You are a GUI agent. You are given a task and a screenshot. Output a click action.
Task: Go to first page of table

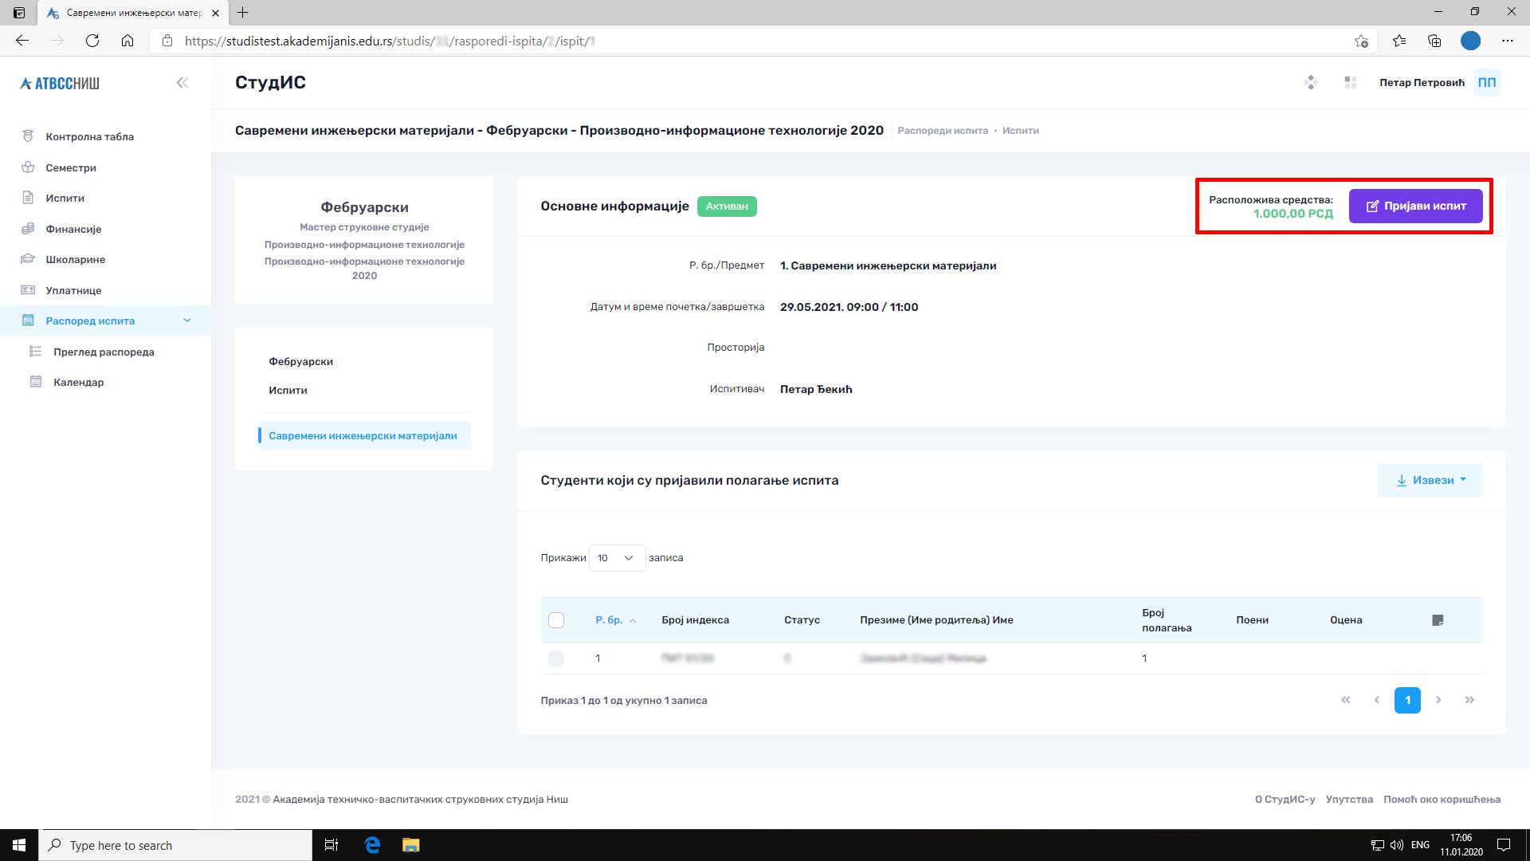tap(1346, 700)
